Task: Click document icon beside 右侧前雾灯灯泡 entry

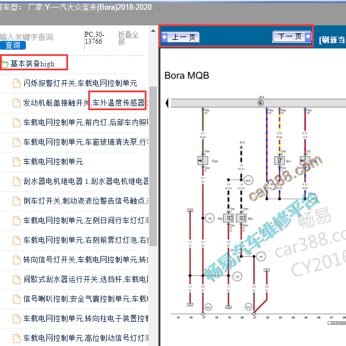Action: [x=17, y=240]
